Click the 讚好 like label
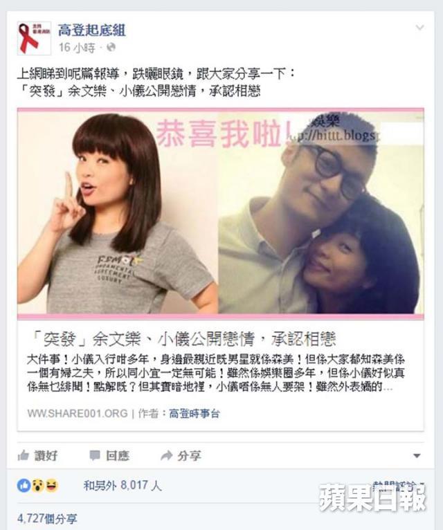Viewport: 443px width, 530px height. coord(46,456)
